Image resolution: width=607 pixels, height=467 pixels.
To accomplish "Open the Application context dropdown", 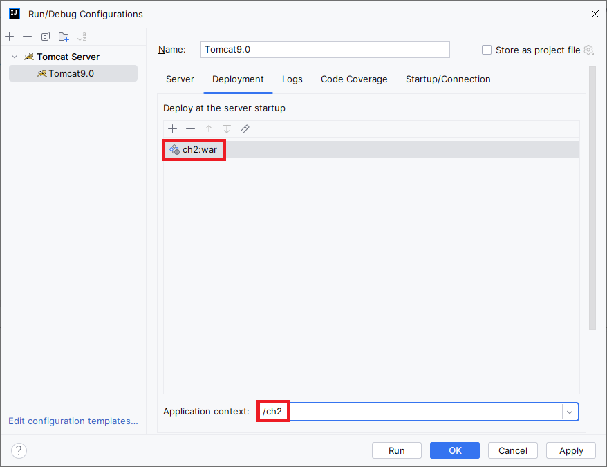I will (570, 412).
